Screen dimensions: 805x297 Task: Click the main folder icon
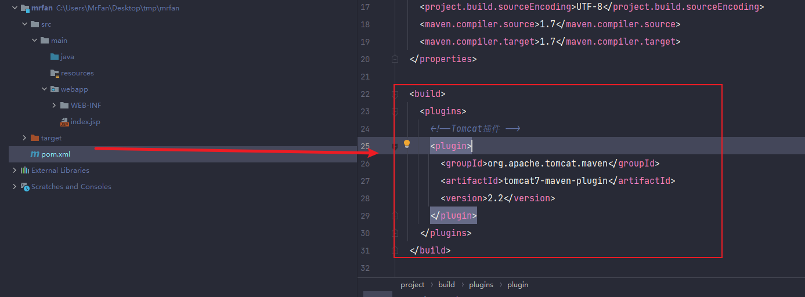[x=45, y=41]
